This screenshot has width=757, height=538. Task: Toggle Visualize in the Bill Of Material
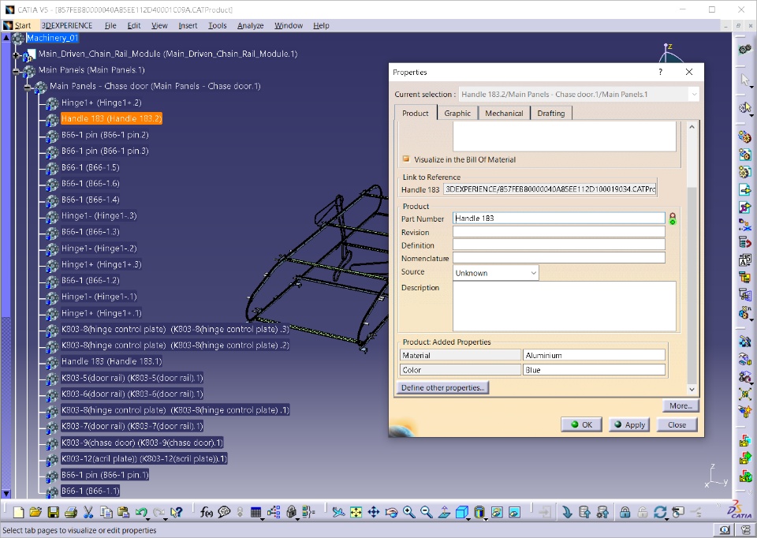tap(406, 159)
